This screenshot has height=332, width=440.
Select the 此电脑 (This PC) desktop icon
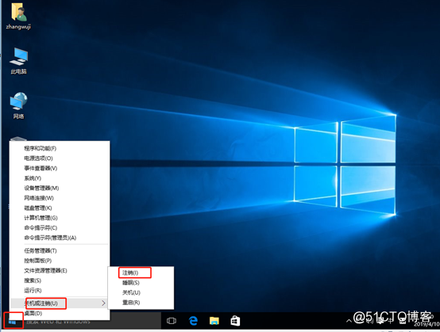pyautogui.click(x=18, y=61)
